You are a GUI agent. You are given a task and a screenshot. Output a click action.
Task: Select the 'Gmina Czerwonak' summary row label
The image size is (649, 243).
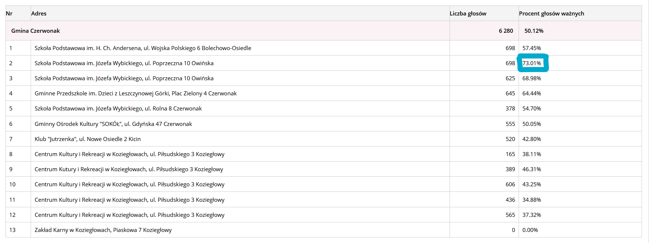[x=35, y=31]
